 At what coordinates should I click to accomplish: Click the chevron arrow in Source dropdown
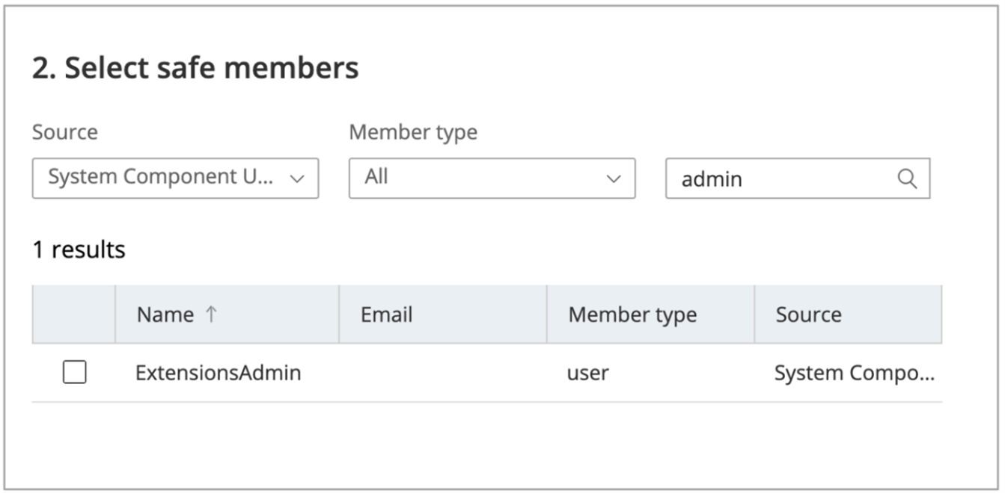297,179
